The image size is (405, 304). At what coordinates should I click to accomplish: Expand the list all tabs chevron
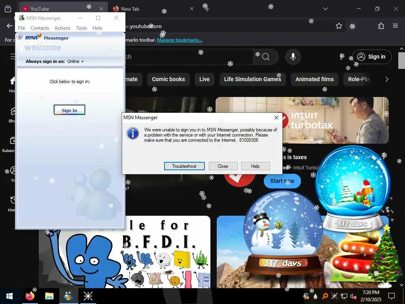tap(326, 9)
